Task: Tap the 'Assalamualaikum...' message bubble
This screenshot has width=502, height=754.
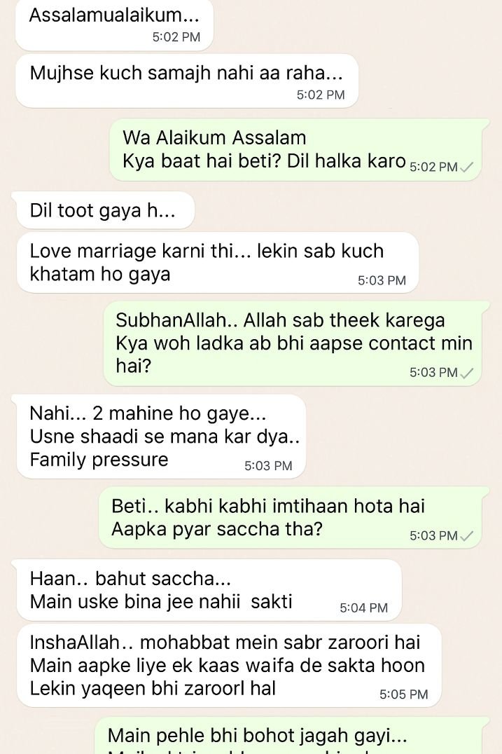Action: pos(114,24)
